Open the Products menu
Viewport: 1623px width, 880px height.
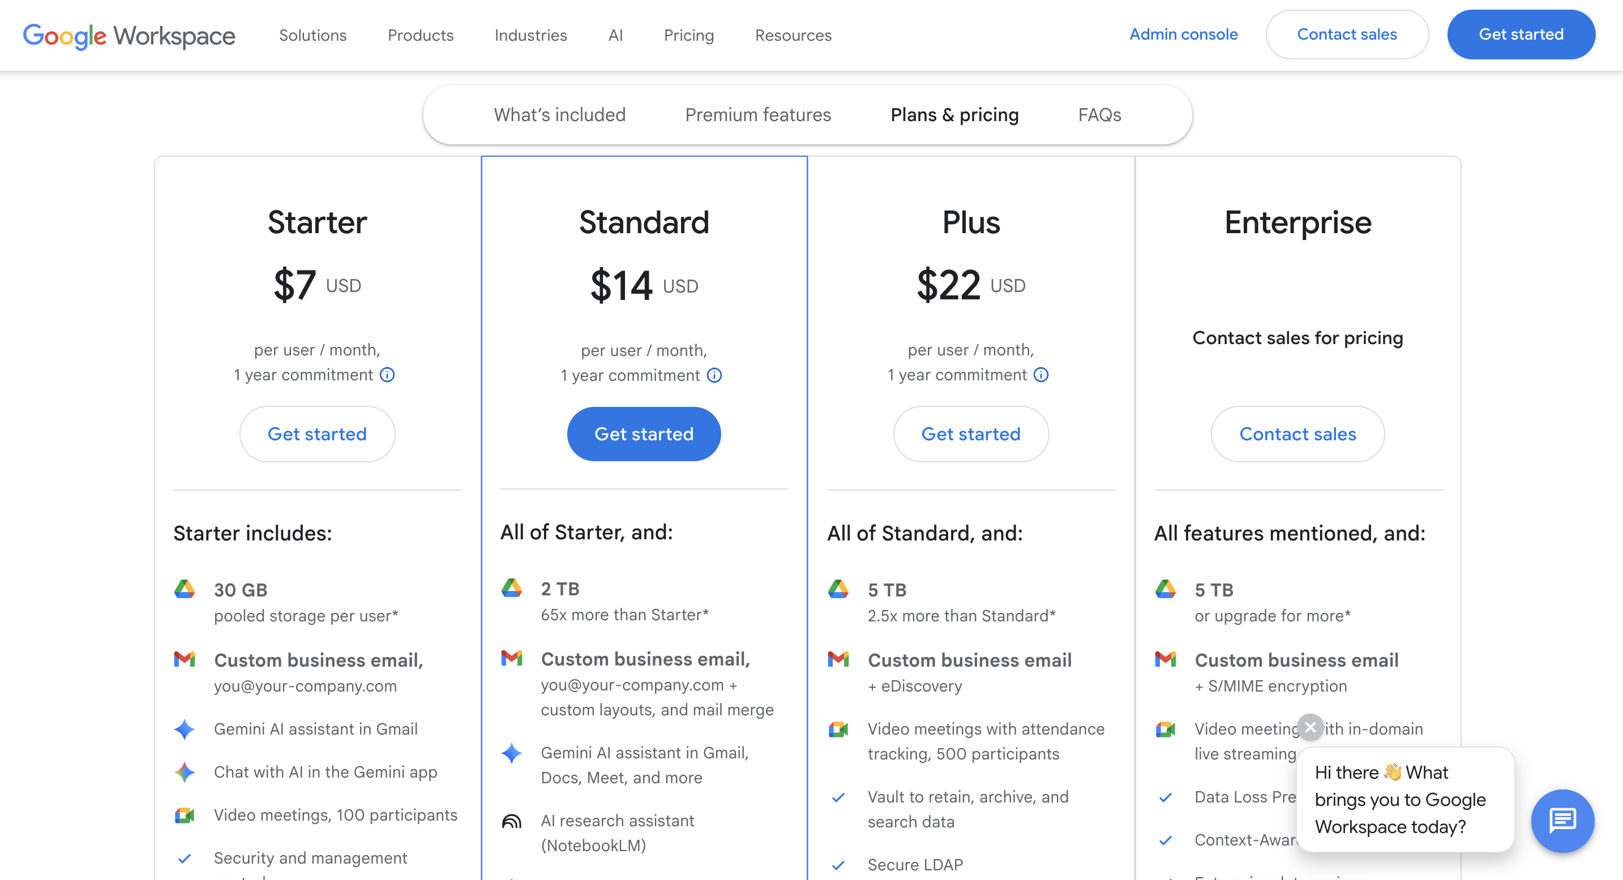point(420,35)
